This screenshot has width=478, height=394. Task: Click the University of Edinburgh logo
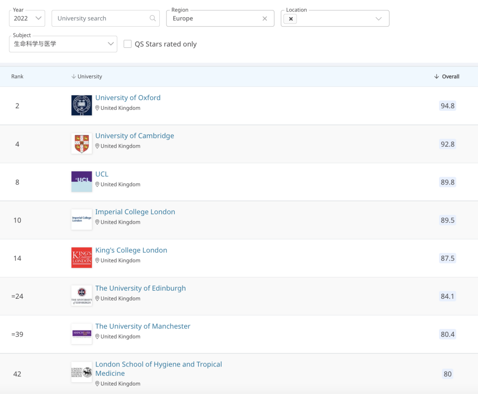81,296
